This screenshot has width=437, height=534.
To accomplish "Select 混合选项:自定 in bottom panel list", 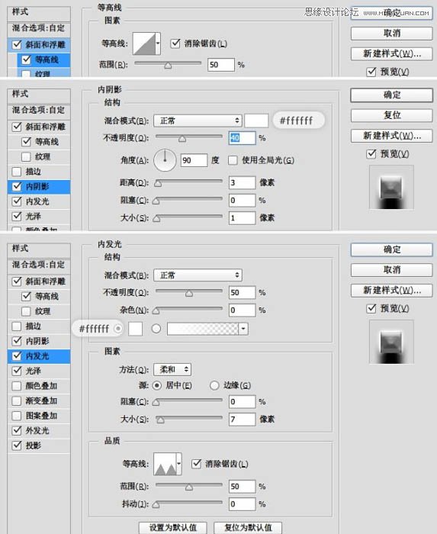I will pos(39,265).
